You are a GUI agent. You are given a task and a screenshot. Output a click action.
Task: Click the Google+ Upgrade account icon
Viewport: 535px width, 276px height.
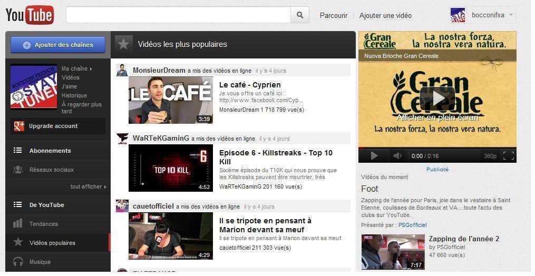[19, 126]
